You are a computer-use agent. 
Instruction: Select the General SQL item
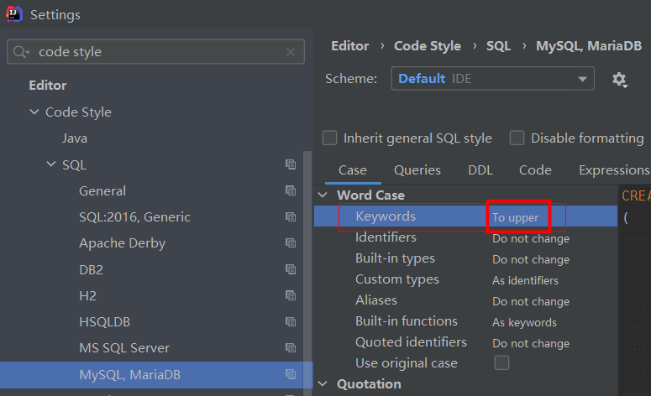pyautogui.click(x=102, y=190)
